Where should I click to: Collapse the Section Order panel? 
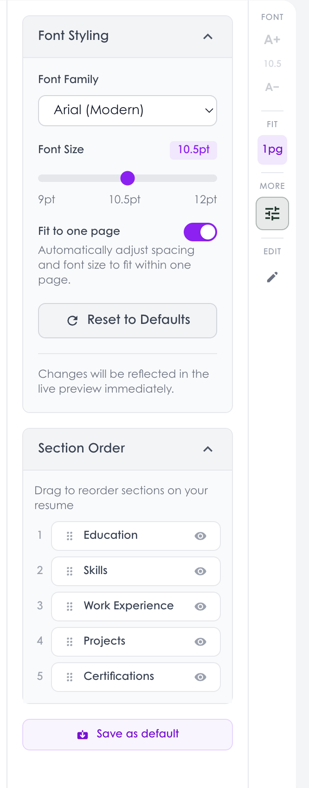point(208,449)
